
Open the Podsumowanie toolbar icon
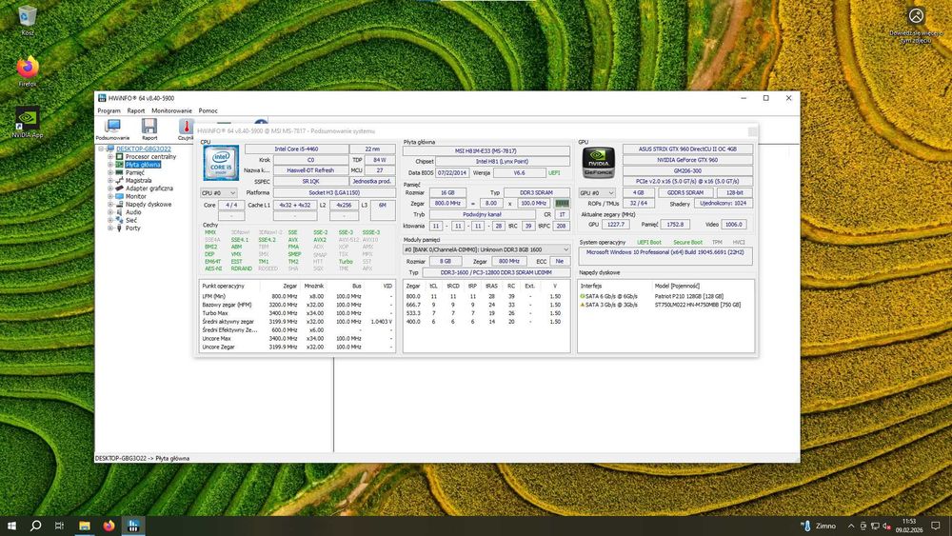[x=112, y=129]
